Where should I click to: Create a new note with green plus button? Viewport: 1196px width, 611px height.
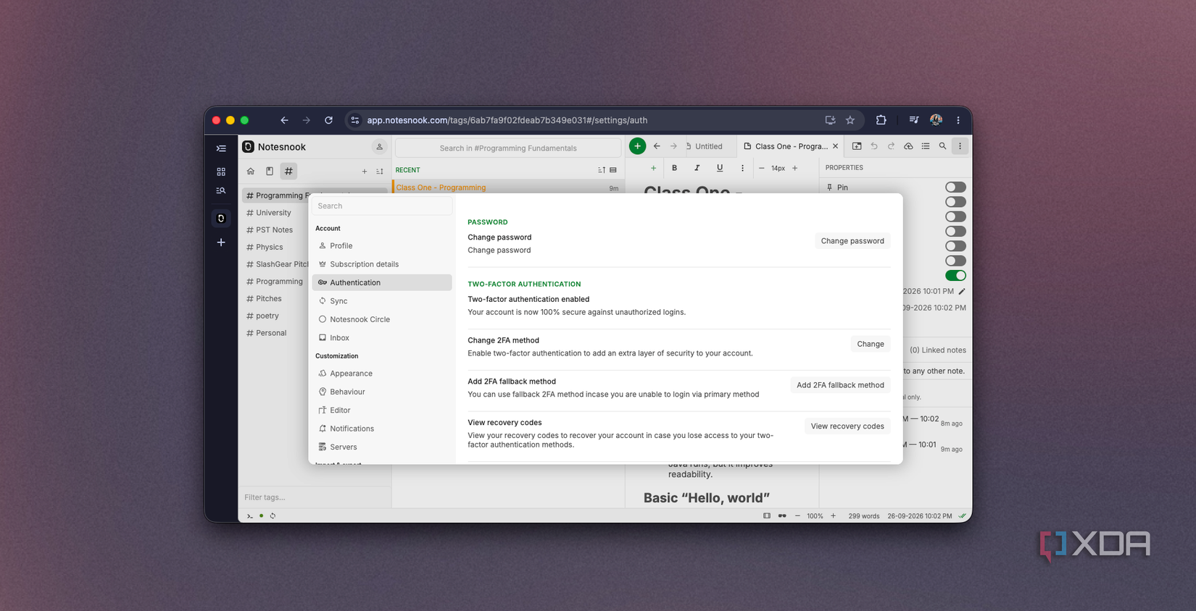click(x=637, y=146)
